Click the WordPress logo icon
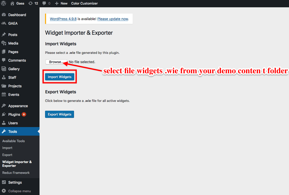Viewport: 289px width, 195px height. (x=4, y=3)
